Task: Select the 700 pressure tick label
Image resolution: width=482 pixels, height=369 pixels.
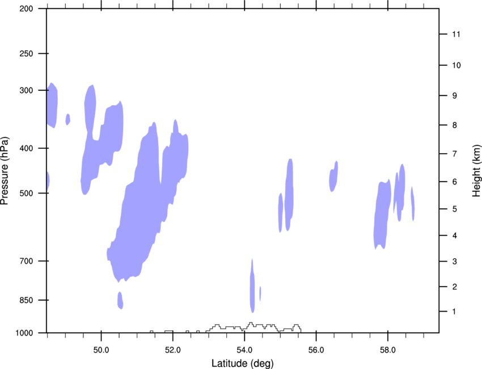Action: 26,261
